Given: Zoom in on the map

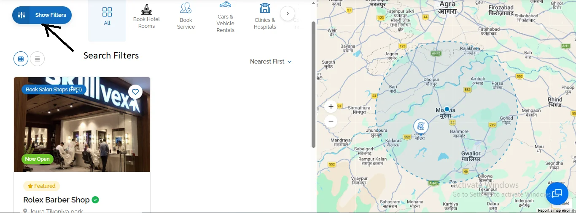Looking at the screenshot, I should point(331,106).
